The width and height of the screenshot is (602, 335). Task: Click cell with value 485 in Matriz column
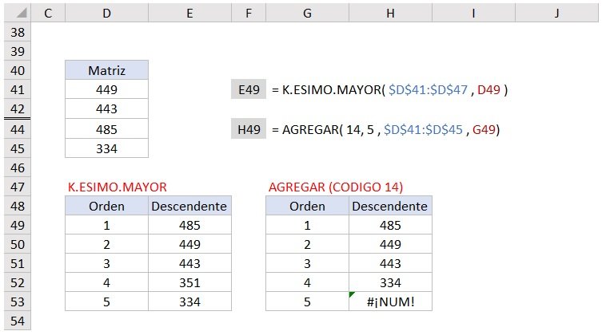[106, 129]
